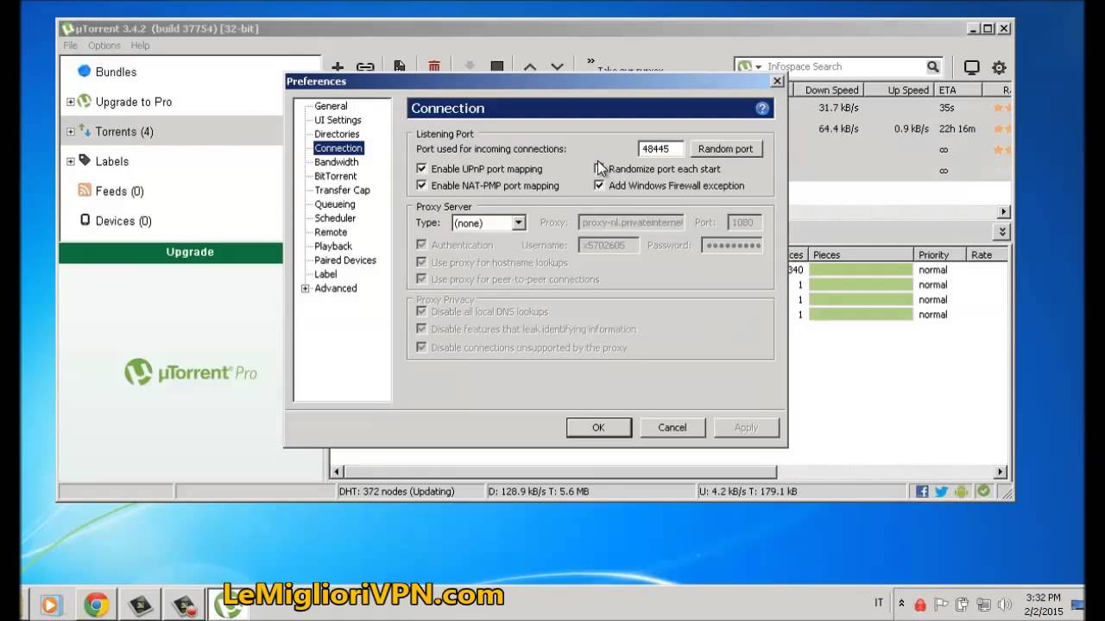Click the Facebook icon in the status bar
The image size is (1105, 621).
[x=922, y=492]
